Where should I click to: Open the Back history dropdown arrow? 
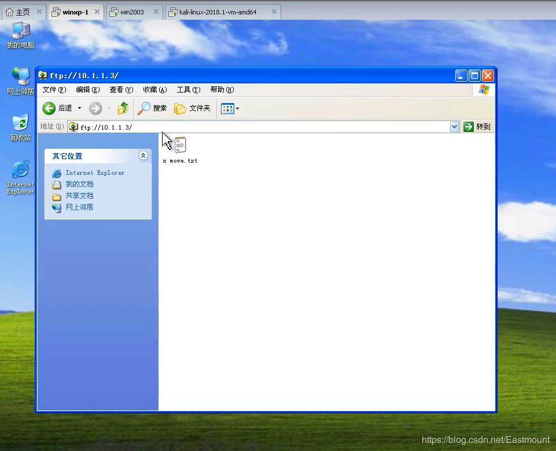pos(79,108)
